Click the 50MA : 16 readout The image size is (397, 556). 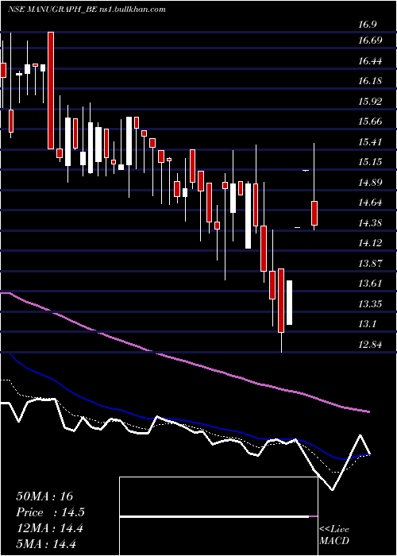click(x=44, y=496)
